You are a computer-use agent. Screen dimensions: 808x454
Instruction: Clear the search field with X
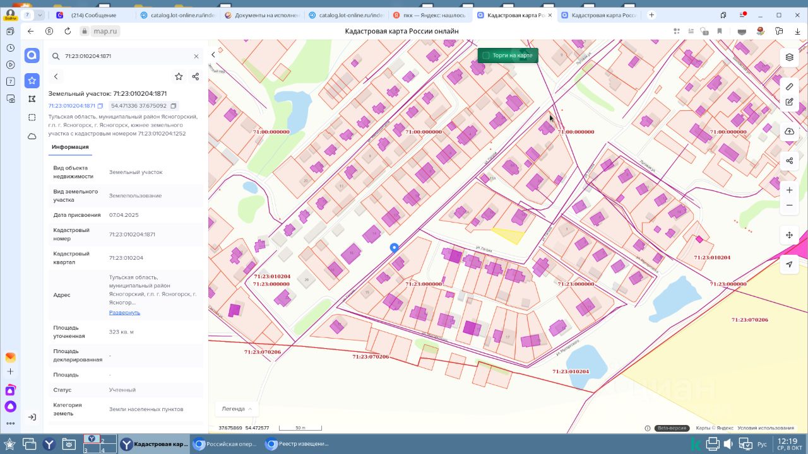(196, 56)
